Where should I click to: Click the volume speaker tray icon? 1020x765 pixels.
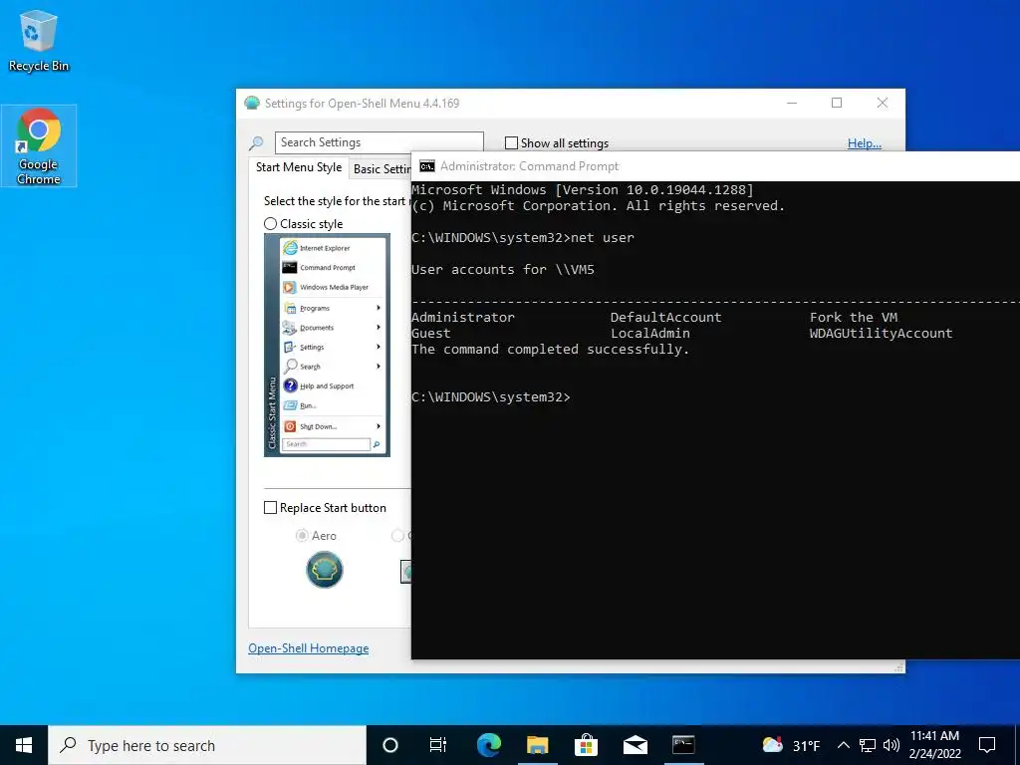coord(892,745)
